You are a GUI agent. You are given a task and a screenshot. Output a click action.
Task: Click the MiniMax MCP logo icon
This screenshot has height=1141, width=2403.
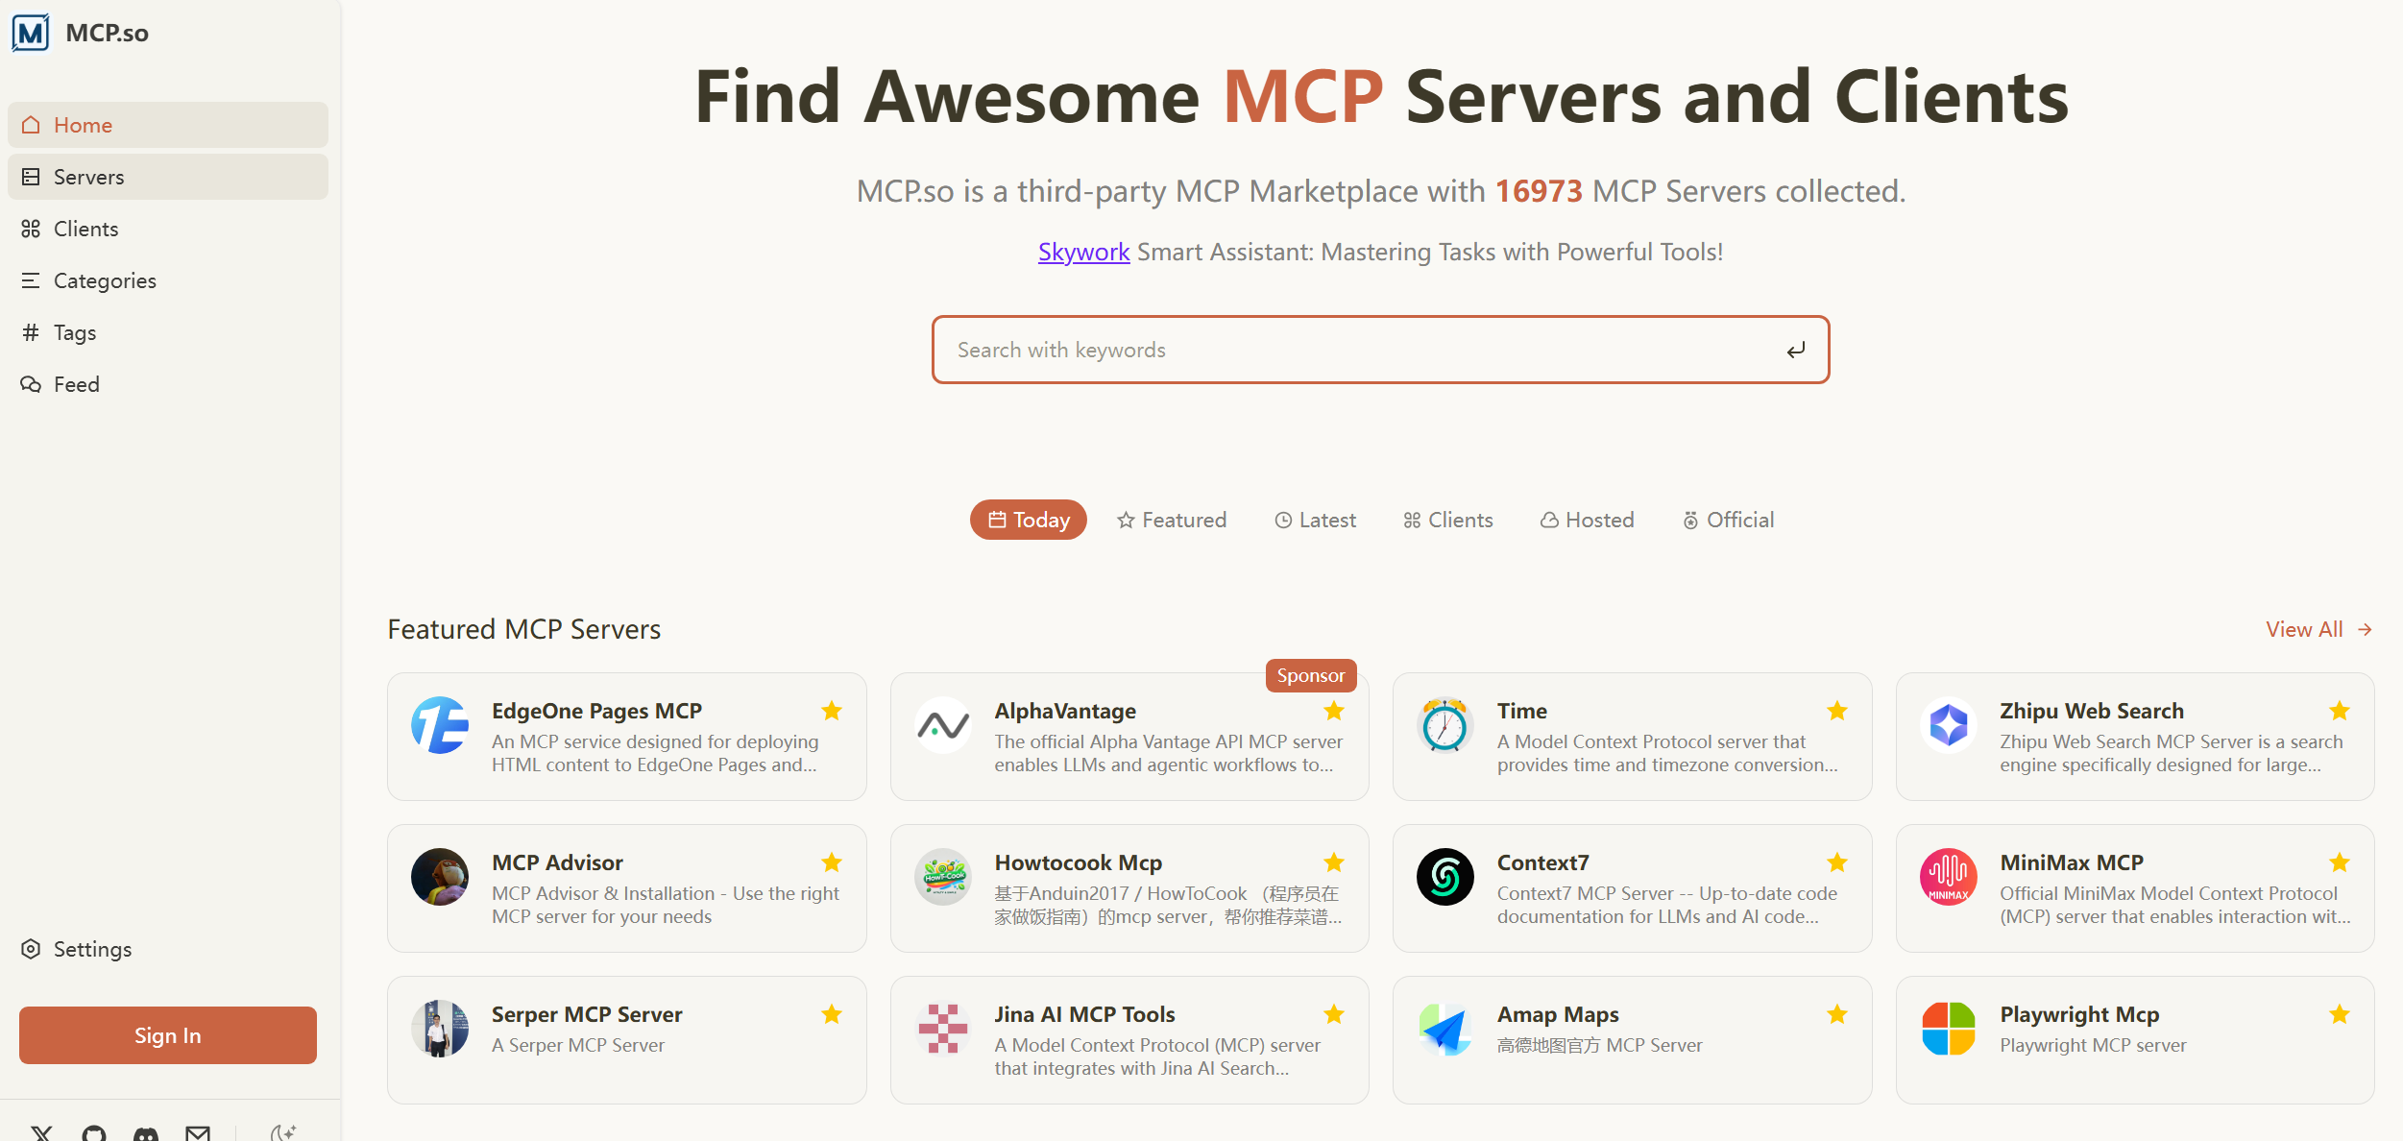(x=1948, y=876)
